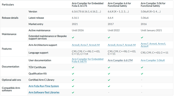The width and height of the screenshot is (174, 96).
Task: Select the Arm Architecture support row label
Action: pos(43,45)
